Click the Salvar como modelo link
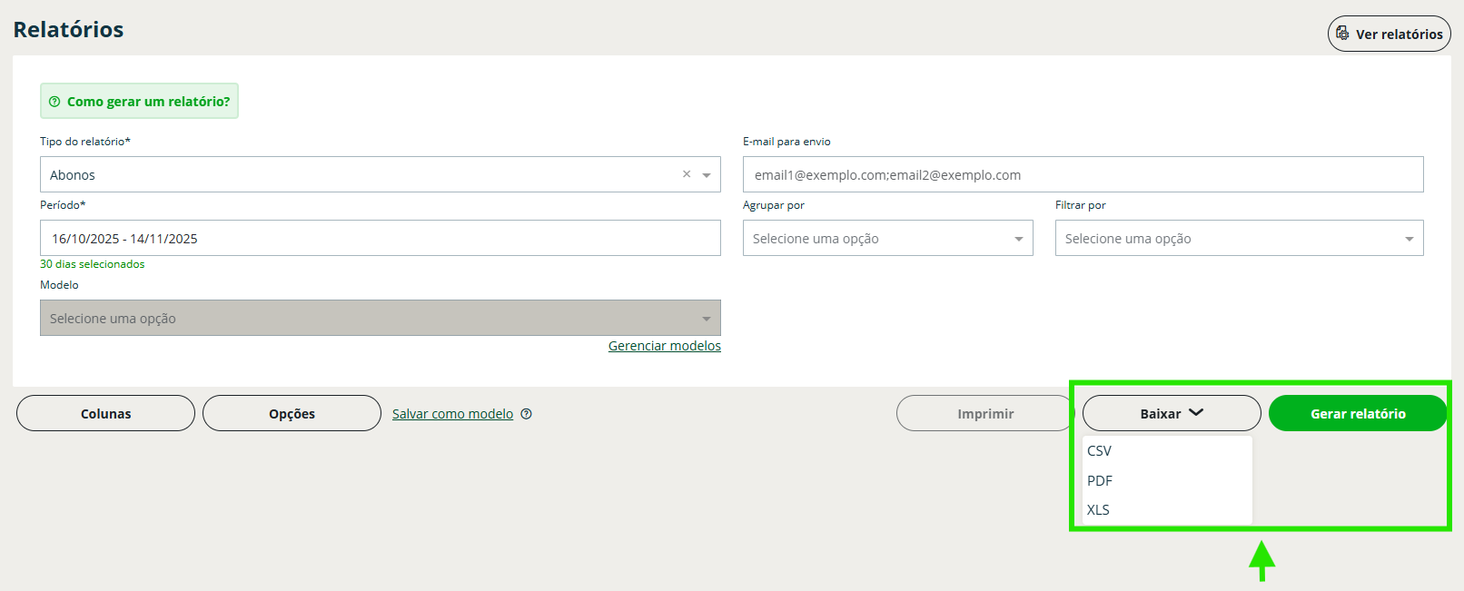 (452, 414)
